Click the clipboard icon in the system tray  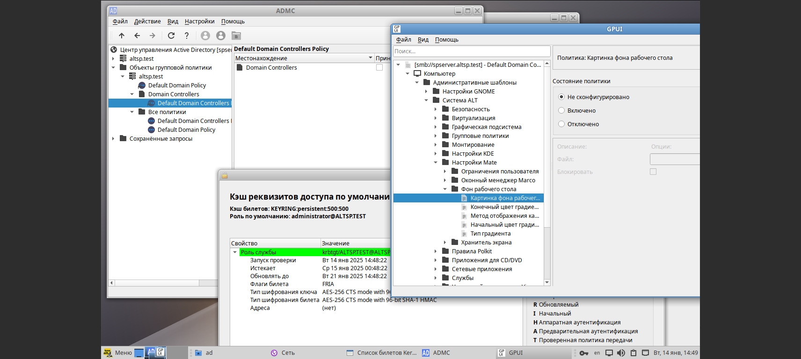[633, 353]
